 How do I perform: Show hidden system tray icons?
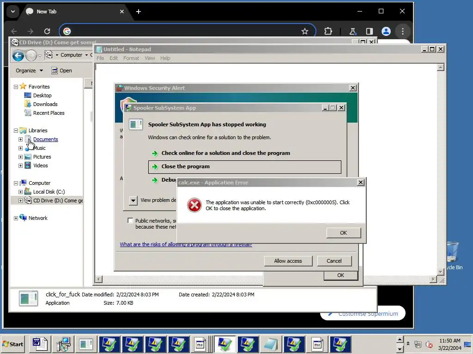point(408,344)
